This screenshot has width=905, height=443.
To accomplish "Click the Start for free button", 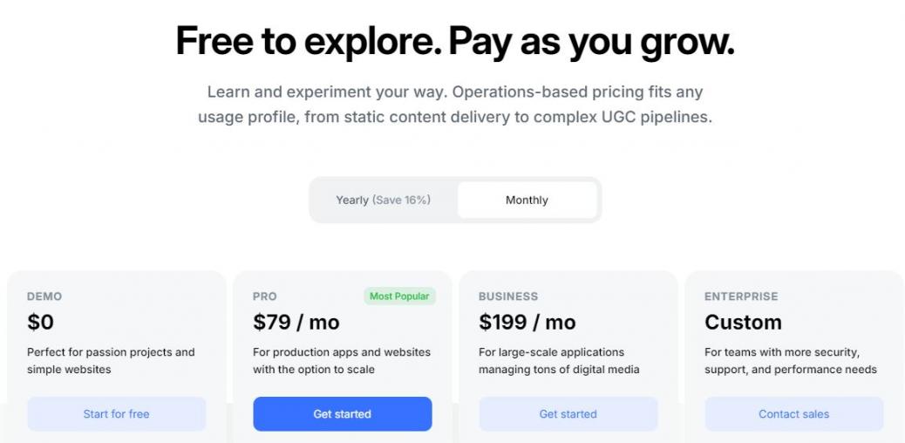I will pyautogui.click(x=116, y=414).
